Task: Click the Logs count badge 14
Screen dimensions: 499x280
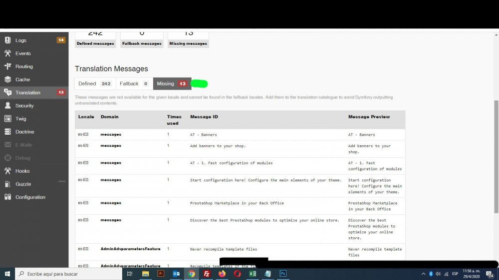Action: point(61,40)
